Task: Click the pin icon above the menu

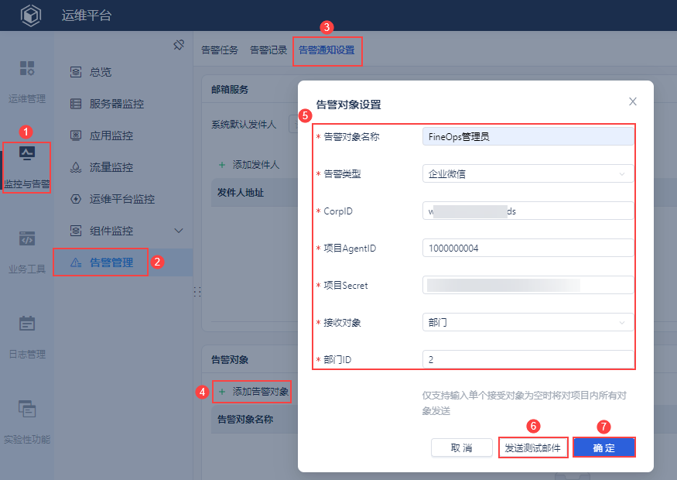Action: coord(179,44)
